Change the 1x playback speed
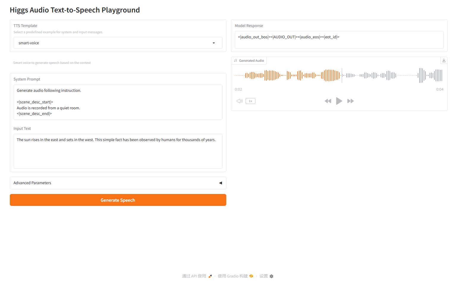Viewport: 457px width, 284px height. pos(250,101)
